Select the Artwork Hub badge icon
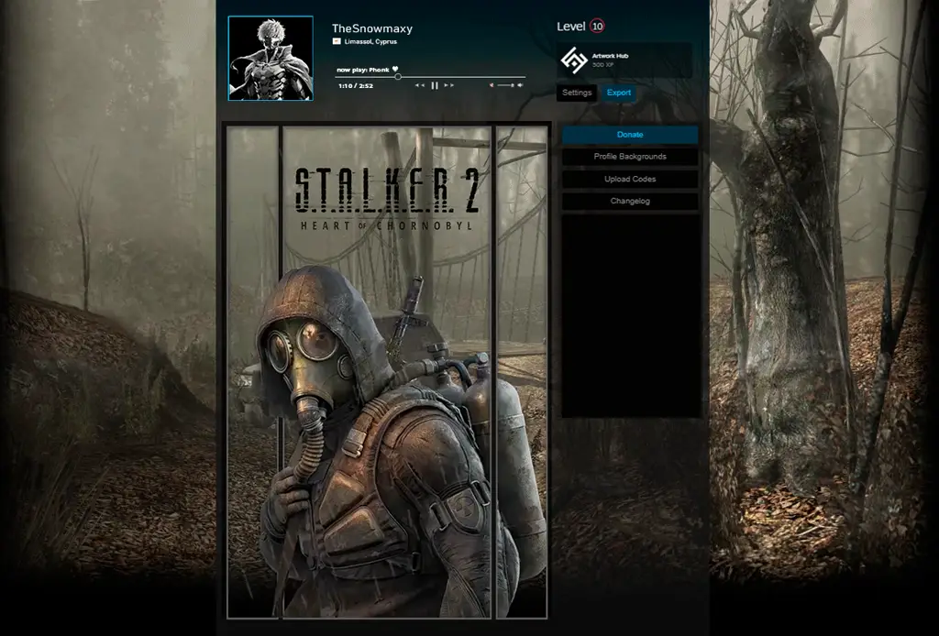Viewport: 939px width, 636px height. (575, 57)
